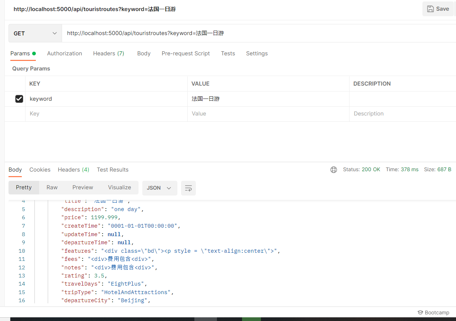This screenshot has width=456, height=321.
Task: Click the Time: 378 ms text
Action: click(402, 169)
